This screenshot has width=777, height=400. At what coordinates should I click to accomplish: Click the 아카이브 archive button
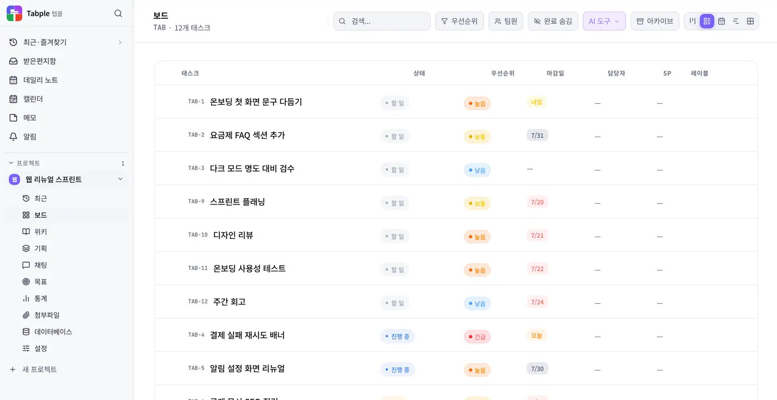point(655,21)
